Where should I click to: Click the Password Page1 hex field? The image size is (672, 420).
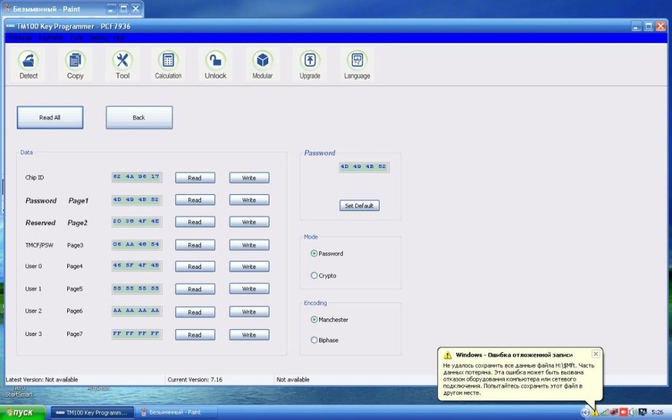[x=136, y=200]
